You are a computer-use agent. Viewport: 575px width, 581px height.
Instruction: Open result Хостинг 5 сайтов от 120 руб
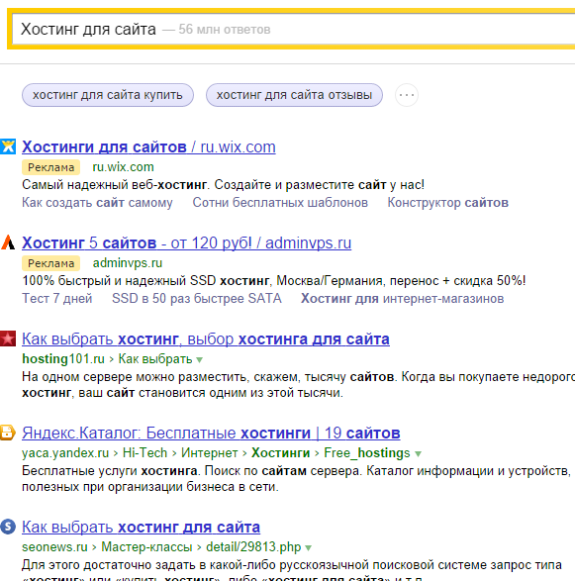tap(186, 243)
